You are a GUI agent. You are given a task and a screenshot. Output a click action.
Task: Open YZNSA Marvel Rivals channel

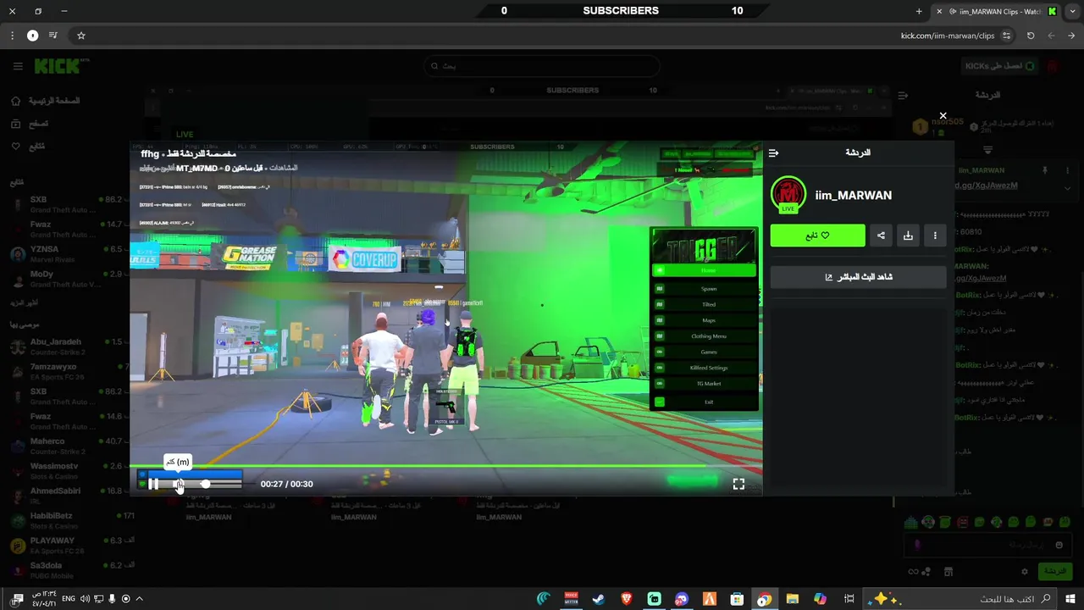click(x=66, y=253)
